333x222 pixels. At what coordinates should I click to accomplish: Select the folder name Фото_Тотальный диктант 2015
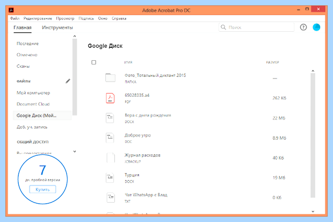pos(155,75)
